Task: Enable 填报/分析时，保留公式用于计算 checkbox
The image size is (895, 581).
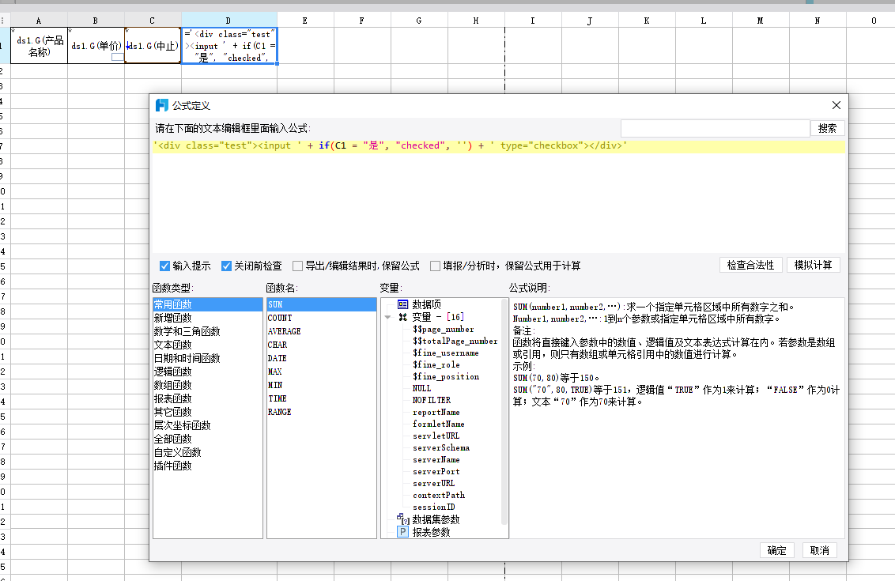Action: click(x=435, y=266)
